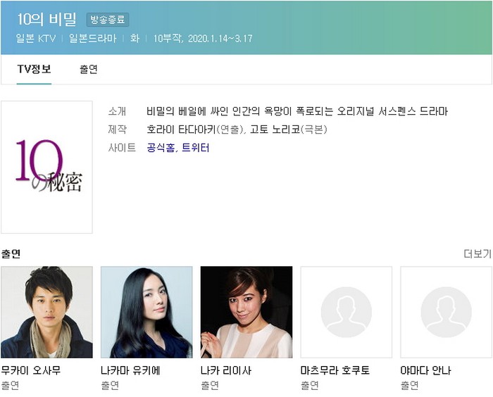Open 나카마 유키에 profile photo
The image size is (493, 397).
[146, 312]
